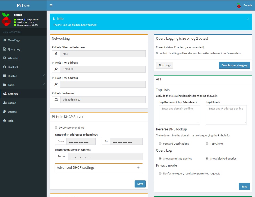Viewport: 255px width, 197px height.
Task: Click the Pi-Hole hostname field
Action: (103, 99)
